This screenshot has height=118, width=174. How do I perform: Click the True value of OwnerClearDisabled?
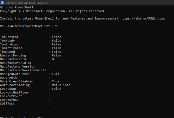55,81
